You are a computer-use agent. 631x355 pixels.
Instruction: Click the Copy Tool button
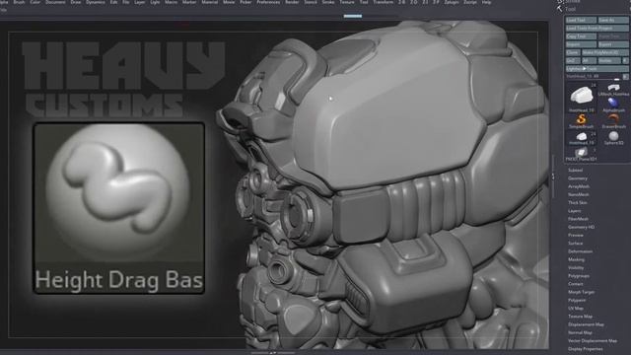(x=581, y=36)
